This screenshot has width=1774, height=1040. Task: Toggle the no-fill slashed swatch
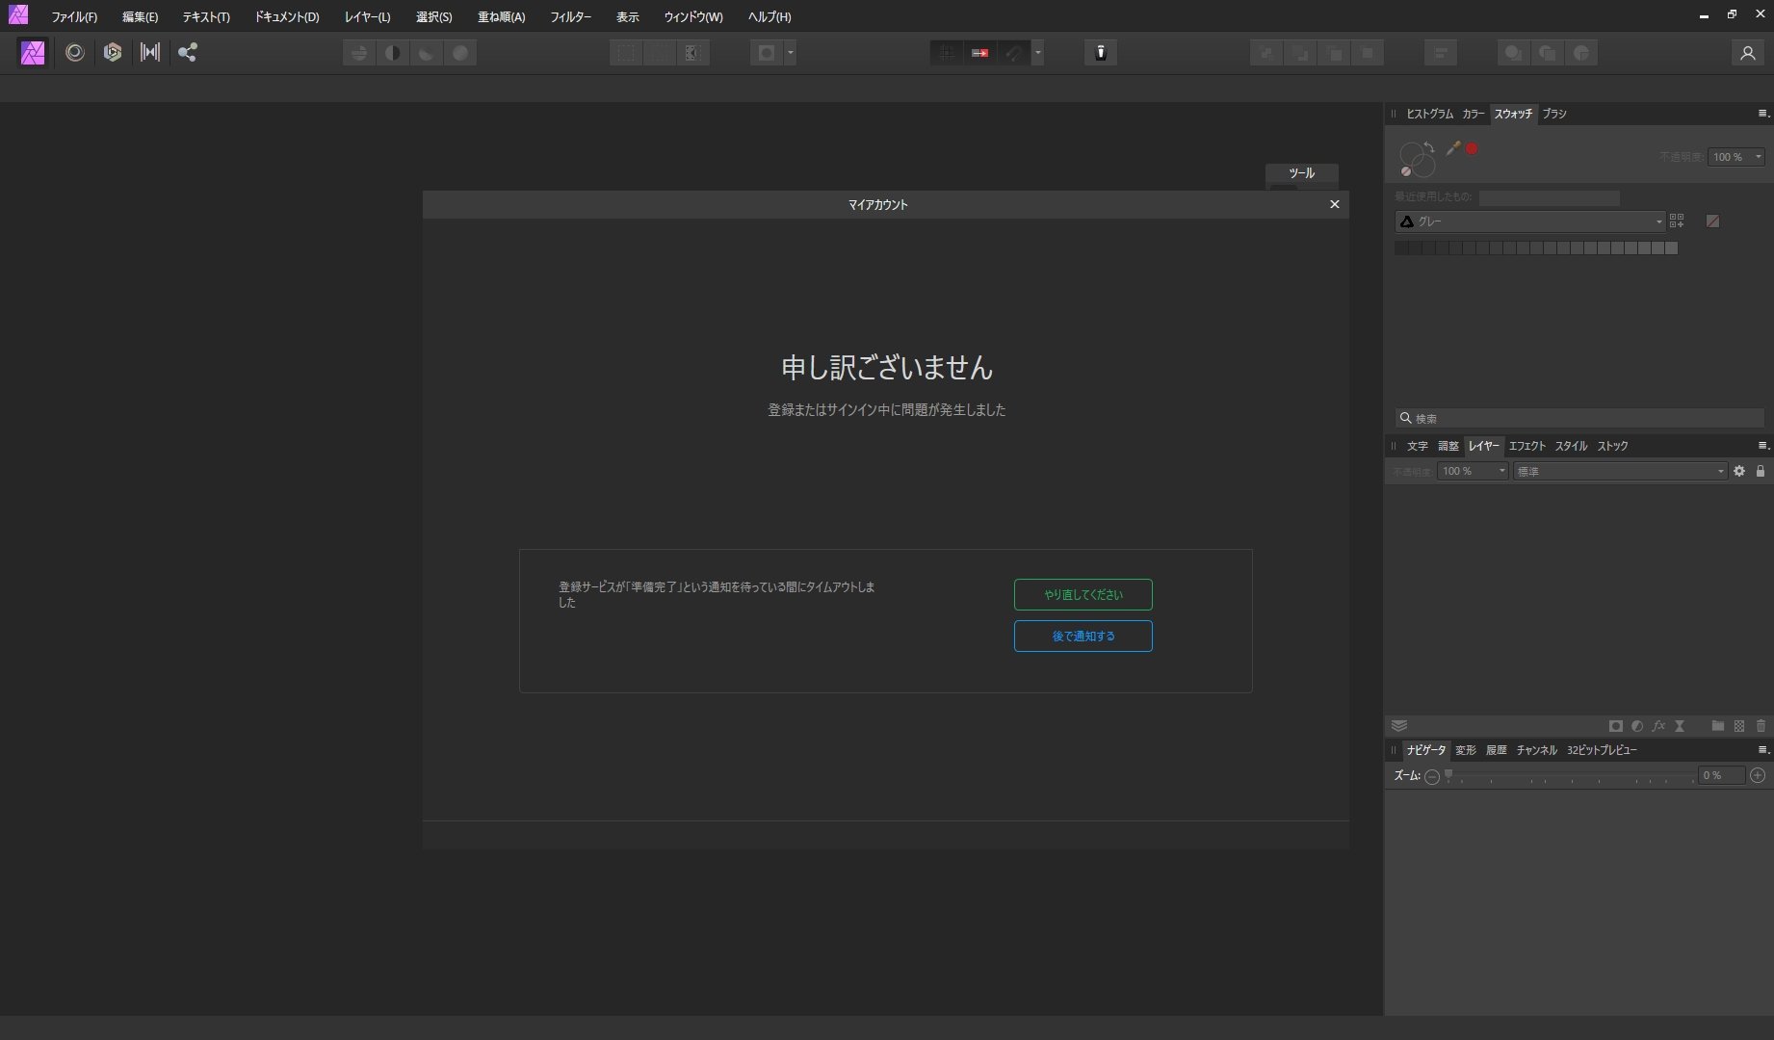click(1712, 221)
